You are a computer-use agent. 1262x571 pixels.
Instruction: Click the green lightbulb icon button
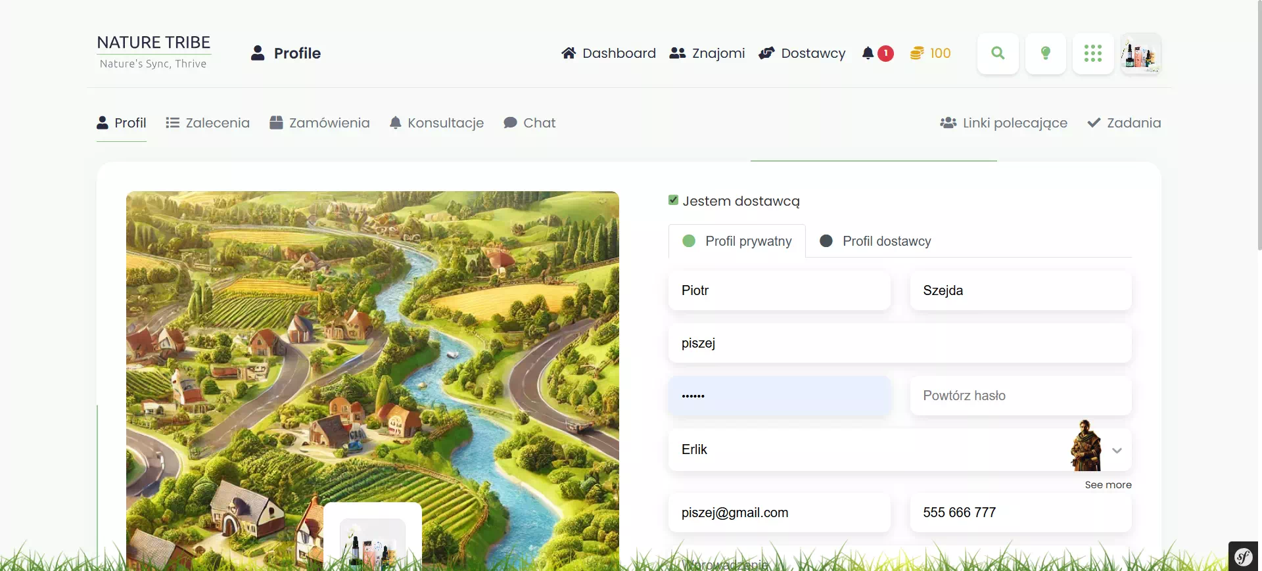1045,53
